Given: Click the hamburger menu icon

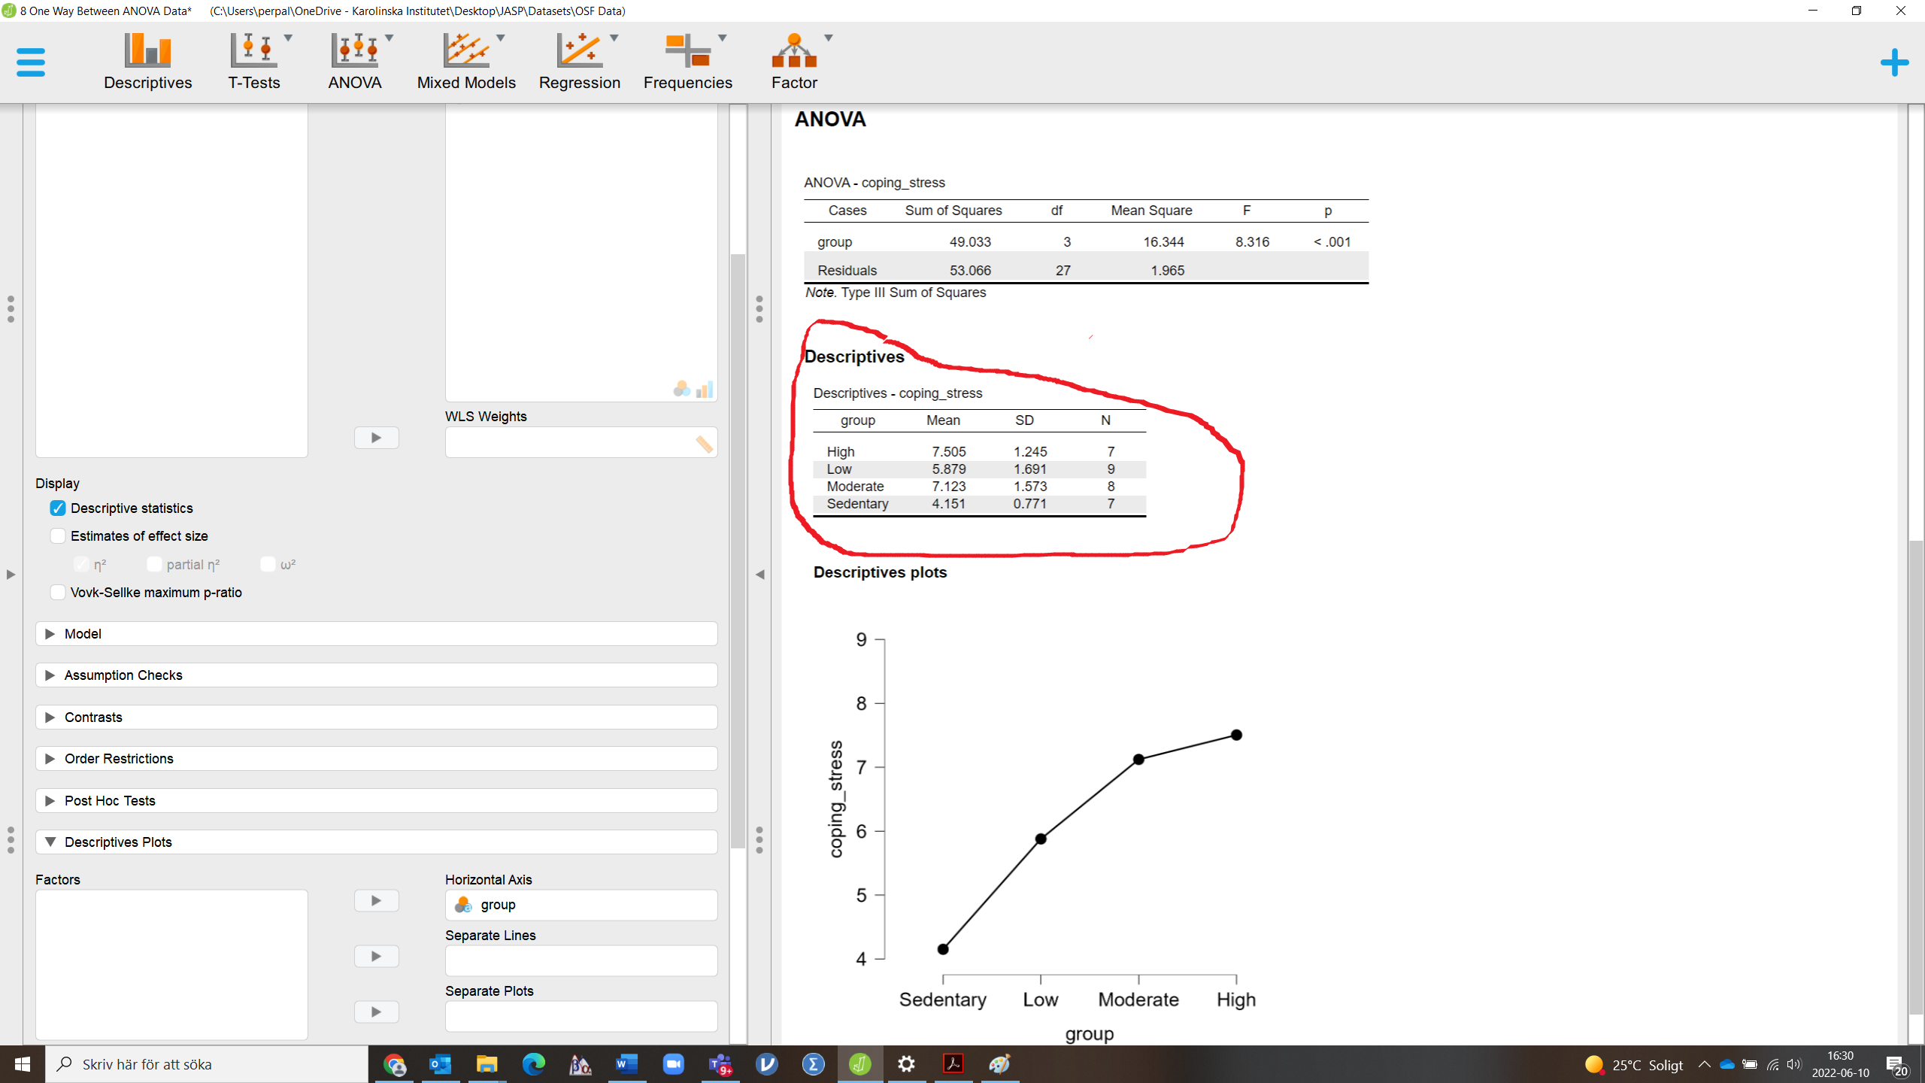Looking at the screenshot, I should (x=31, y=62).
